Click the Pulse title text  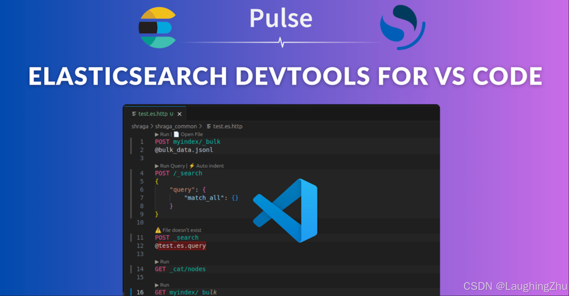coord(281,18)
